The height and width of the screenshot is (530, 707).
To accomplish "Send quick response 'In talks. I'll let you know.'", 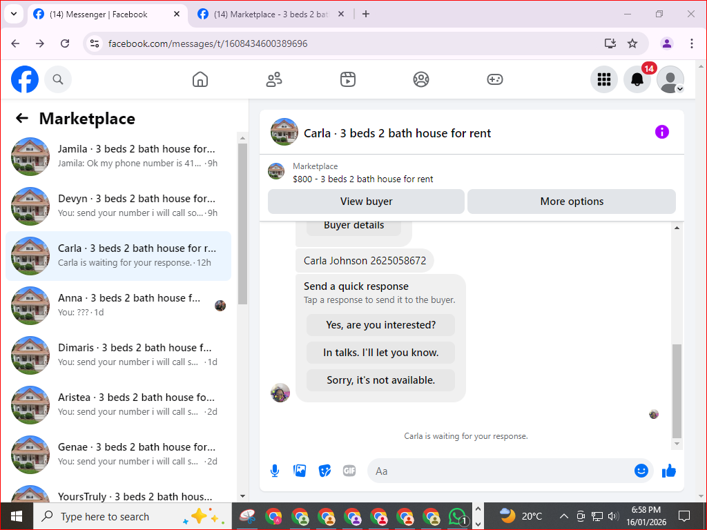I will [380, 353].
